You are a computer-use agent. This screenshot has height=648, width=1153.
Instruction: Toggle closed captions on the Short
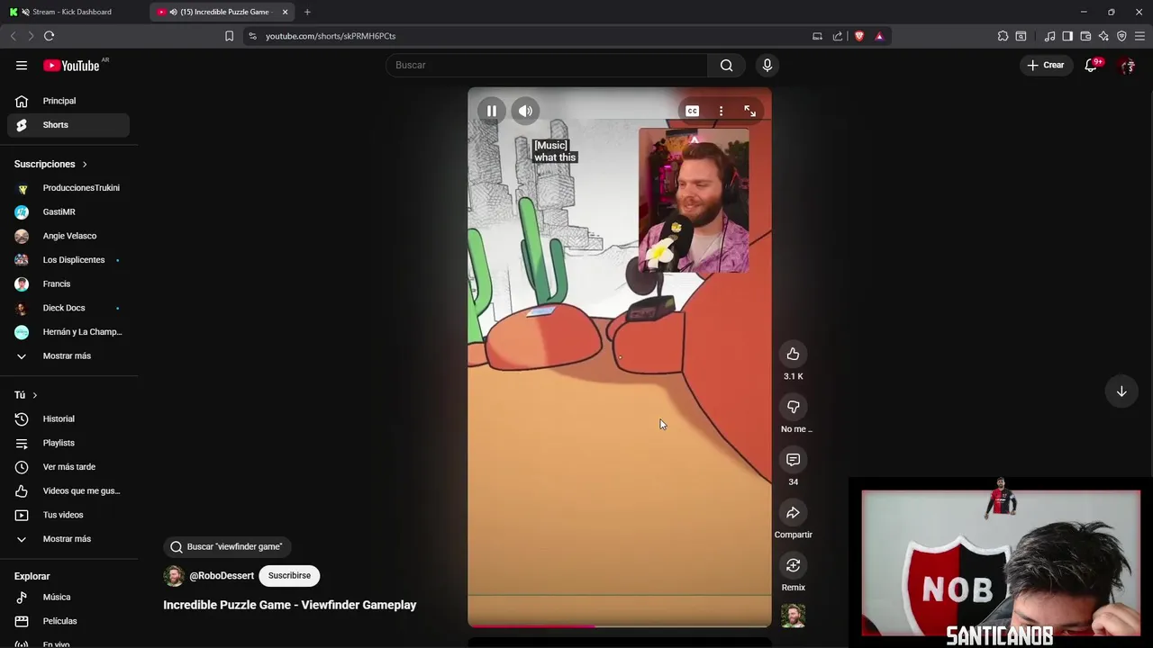click(692, 111)
